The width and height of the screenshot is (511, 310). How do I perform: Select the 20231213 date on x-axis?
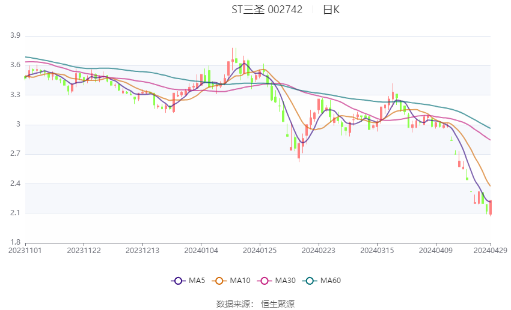(x=142, y=250)
